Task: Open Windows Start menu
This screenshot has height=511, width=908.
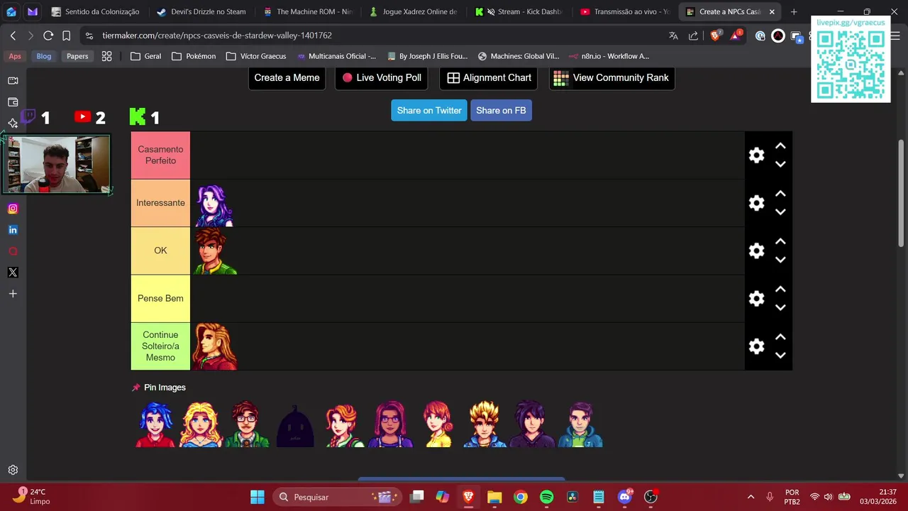Action: (x=258, y=497)
